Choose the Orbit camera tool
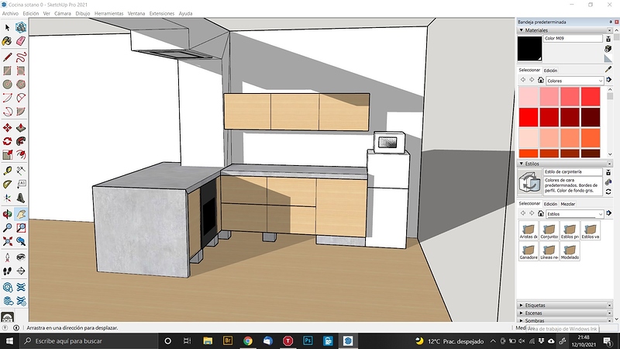Screen dimensions: 620x349 click(x=7, y=213)
